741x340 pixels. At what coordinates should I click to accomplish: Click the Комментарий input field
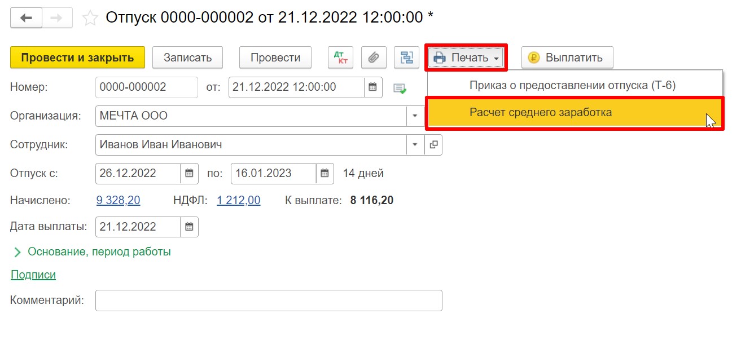pyautogui.click(x=269, y=301)
